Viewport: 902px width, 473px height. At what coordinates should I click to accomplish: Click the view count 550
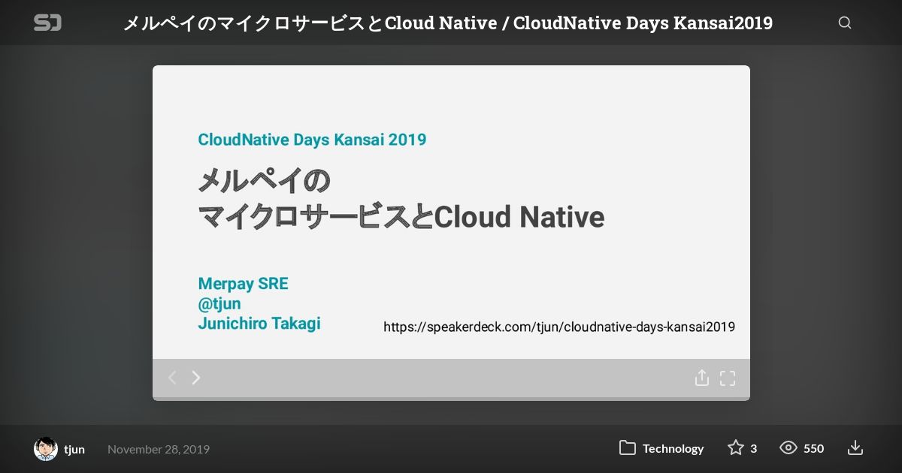[x=813, y=448]
